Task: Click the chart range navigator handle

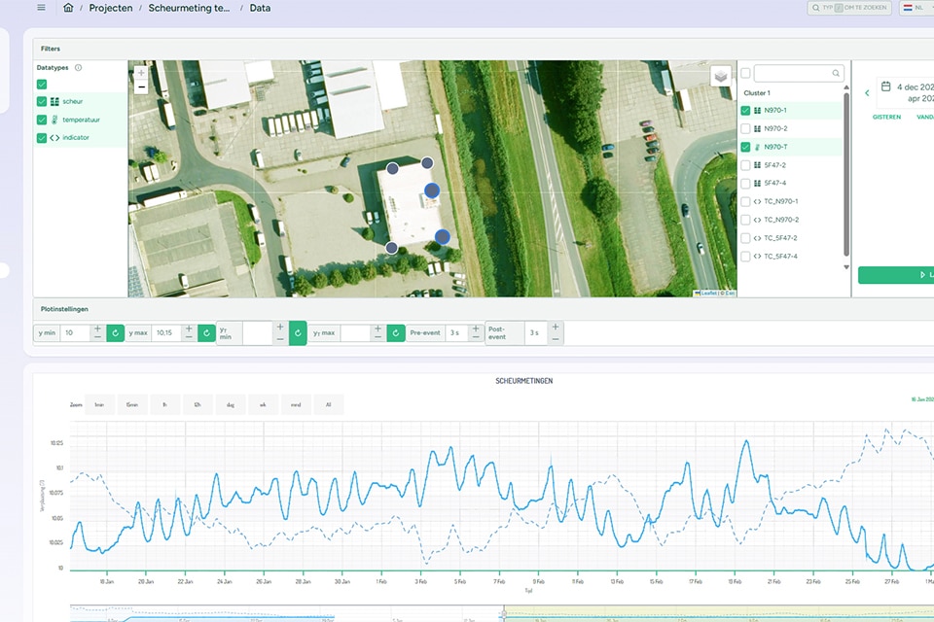Action: coord(504,613)
